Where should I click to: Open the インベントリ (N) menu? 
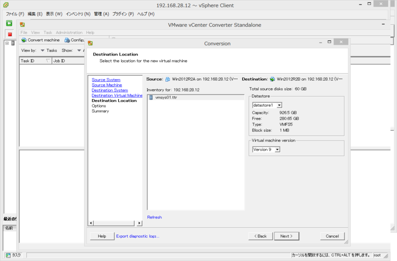78,14
